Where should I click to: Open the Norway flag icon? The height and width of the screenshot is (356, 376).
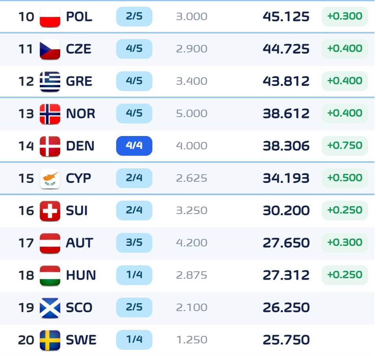coord(50,114)
